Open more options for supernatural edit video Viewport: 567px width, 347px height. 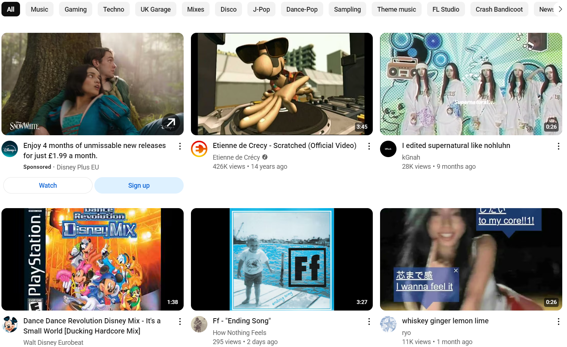[x=558, y=146]
